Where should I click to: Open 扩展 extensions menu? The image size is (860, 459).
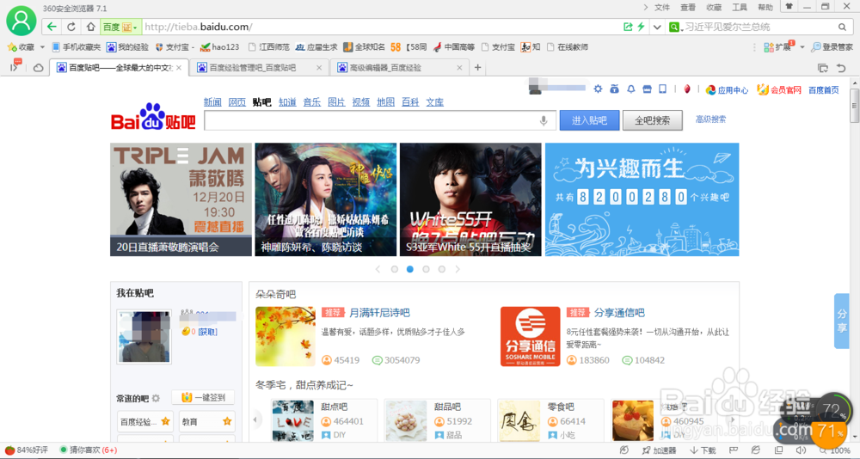tap(779, 47)
